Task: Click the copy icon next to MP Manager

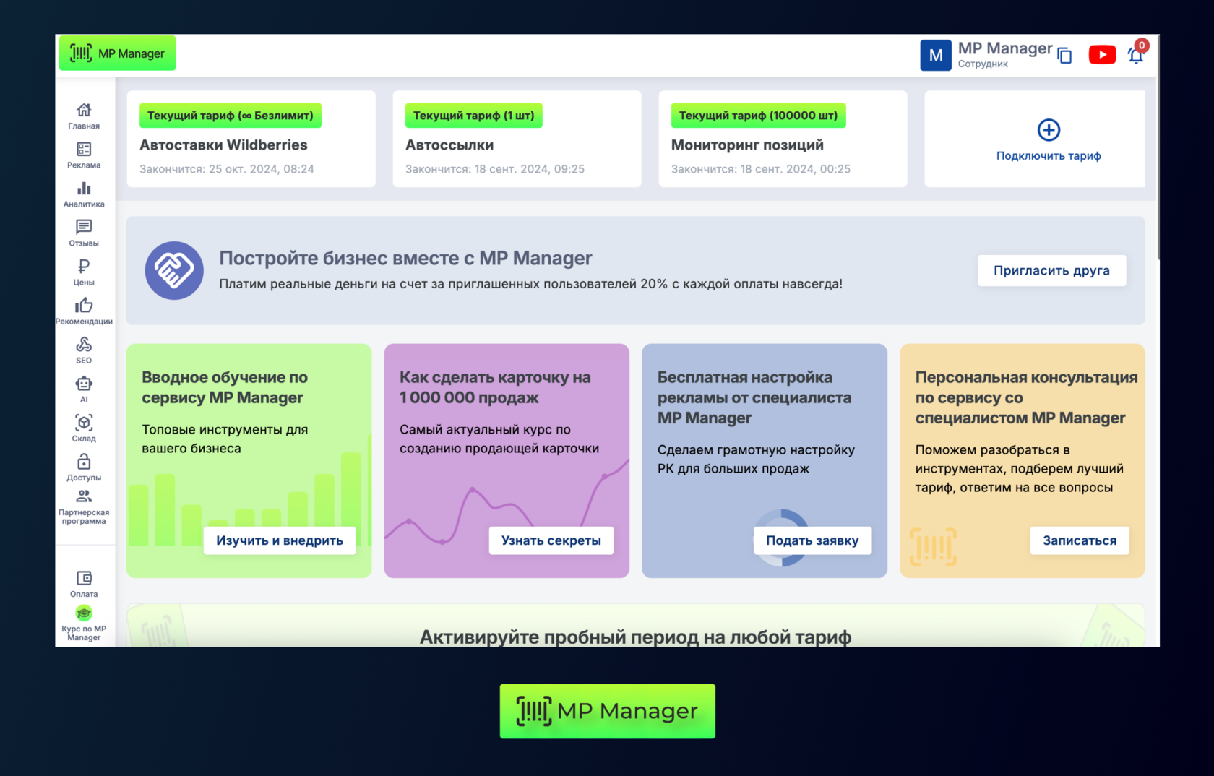Action: coord(1064,56)
